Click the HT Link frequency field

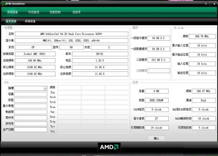click(x=202, y=37)
